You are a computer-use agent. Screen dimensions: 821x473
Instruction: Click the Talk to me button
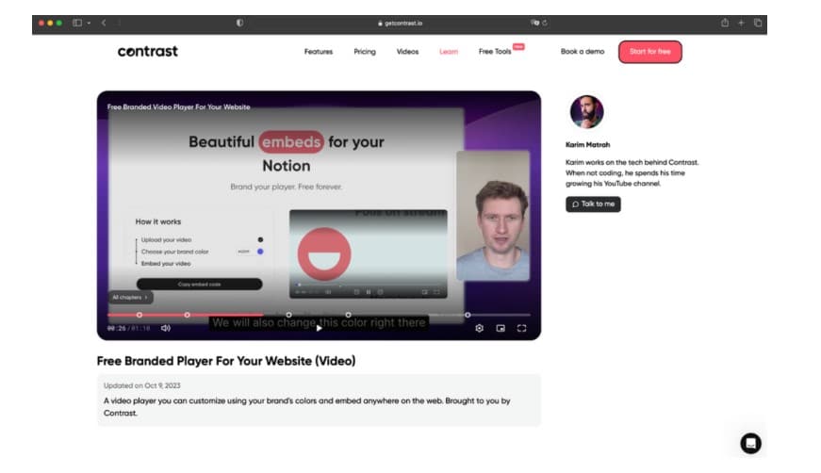tap(593, 204)
